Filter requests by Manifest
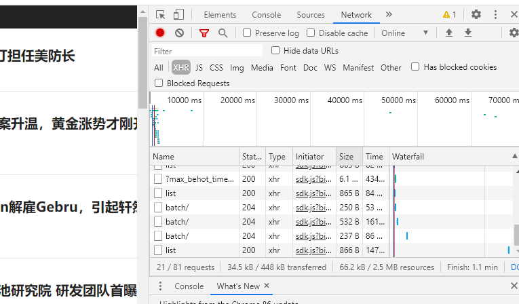The width and height of the screenshot is (519, 304). 358,68
